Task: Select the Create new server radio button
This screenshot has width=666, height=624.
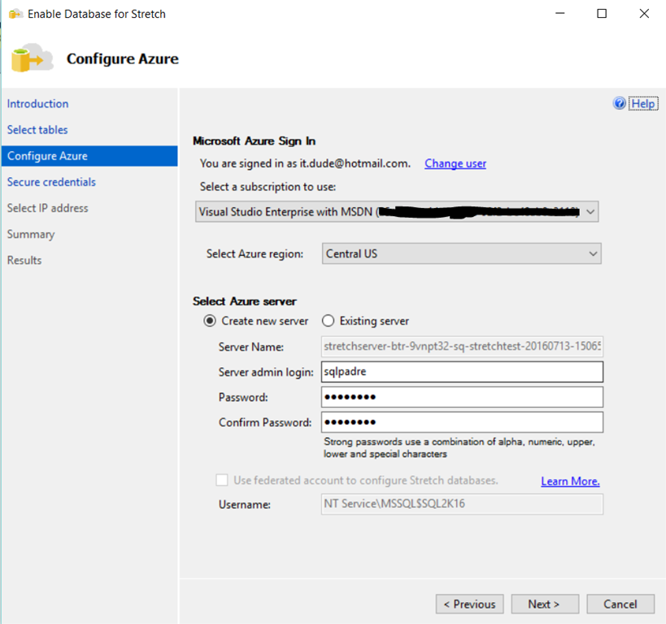Action: pos(209,321)
